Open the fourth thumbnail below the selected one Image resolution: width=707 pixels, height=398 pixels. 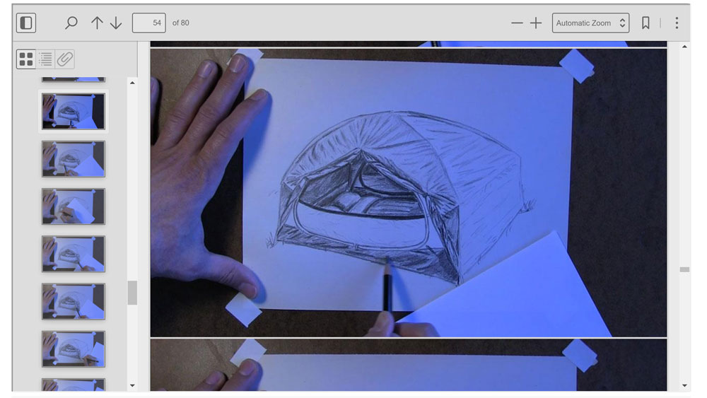pos(74,302)
